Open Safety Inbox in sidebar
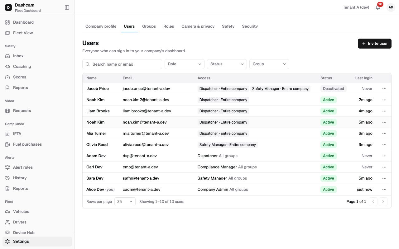Image resolution: width=399 pixels, height=249 pixels. [37, 56]
